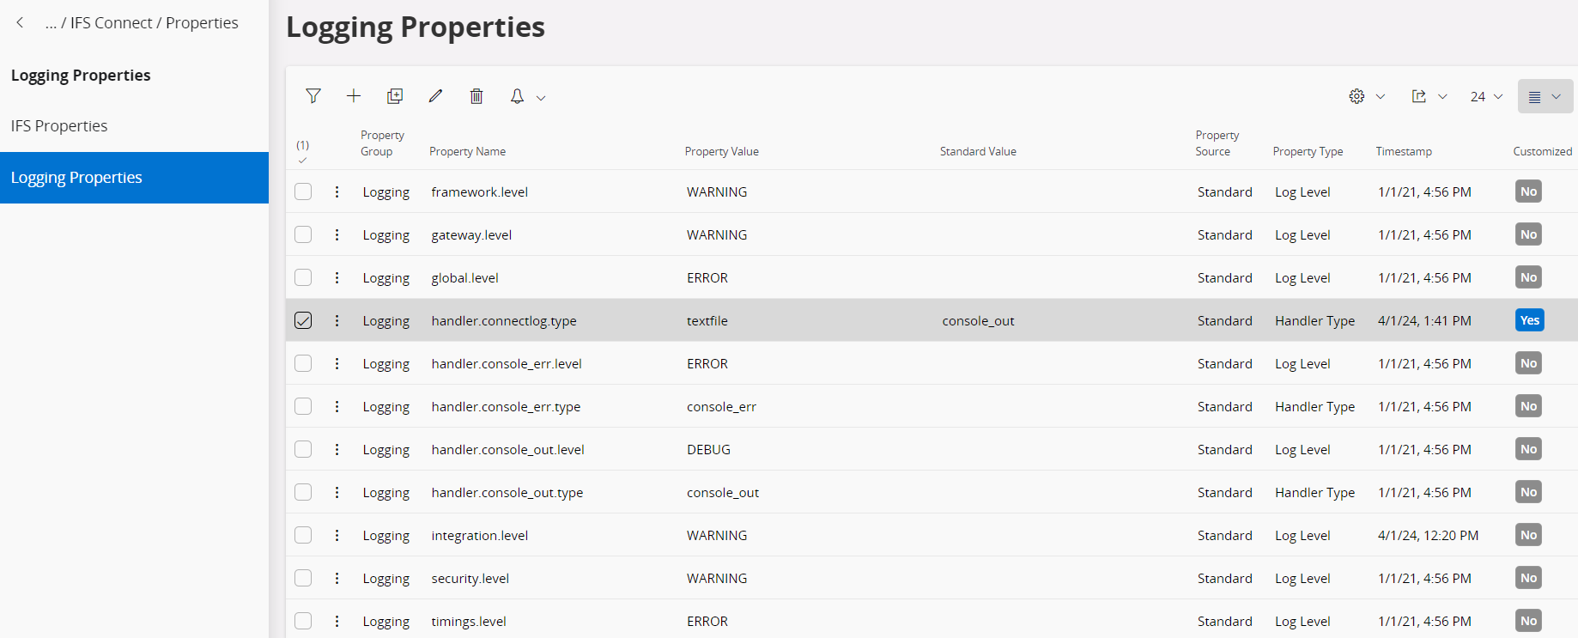Click the plus icon to add a new property

click(x=354, y=96)
